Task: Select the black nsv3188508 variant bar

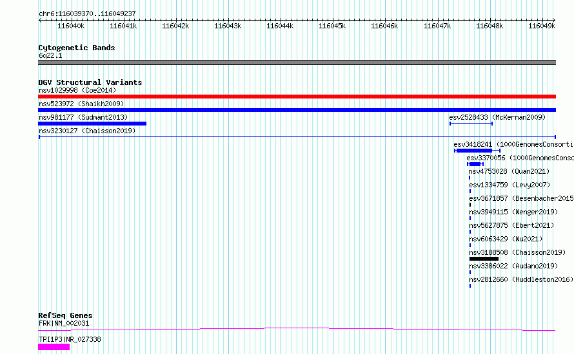Action: (484, 259)
